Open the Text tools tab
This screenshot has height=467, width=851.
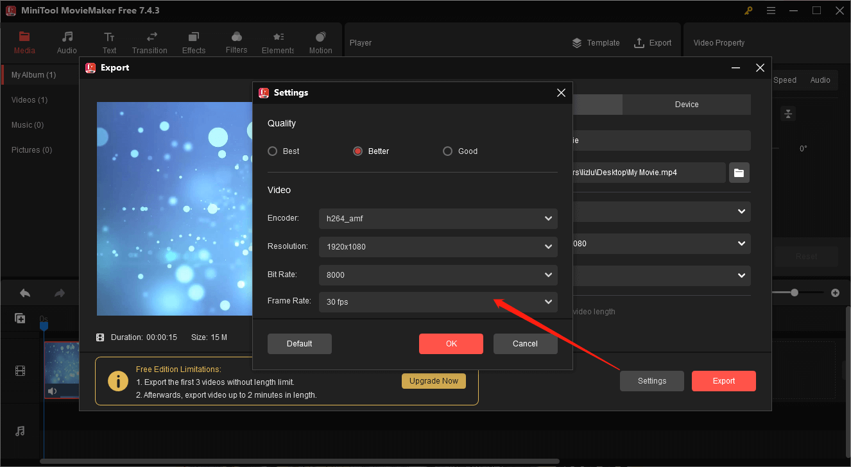[110, 42]
